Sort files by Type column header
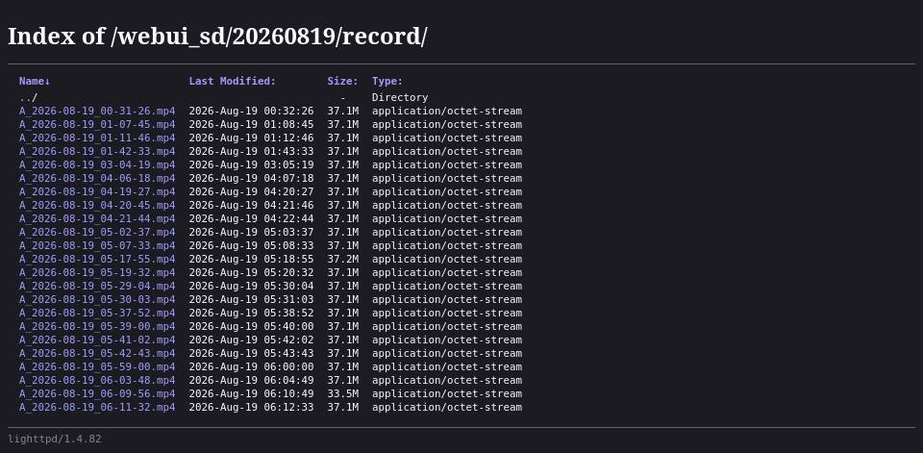The image size is (923, 453). pos(387,82)
